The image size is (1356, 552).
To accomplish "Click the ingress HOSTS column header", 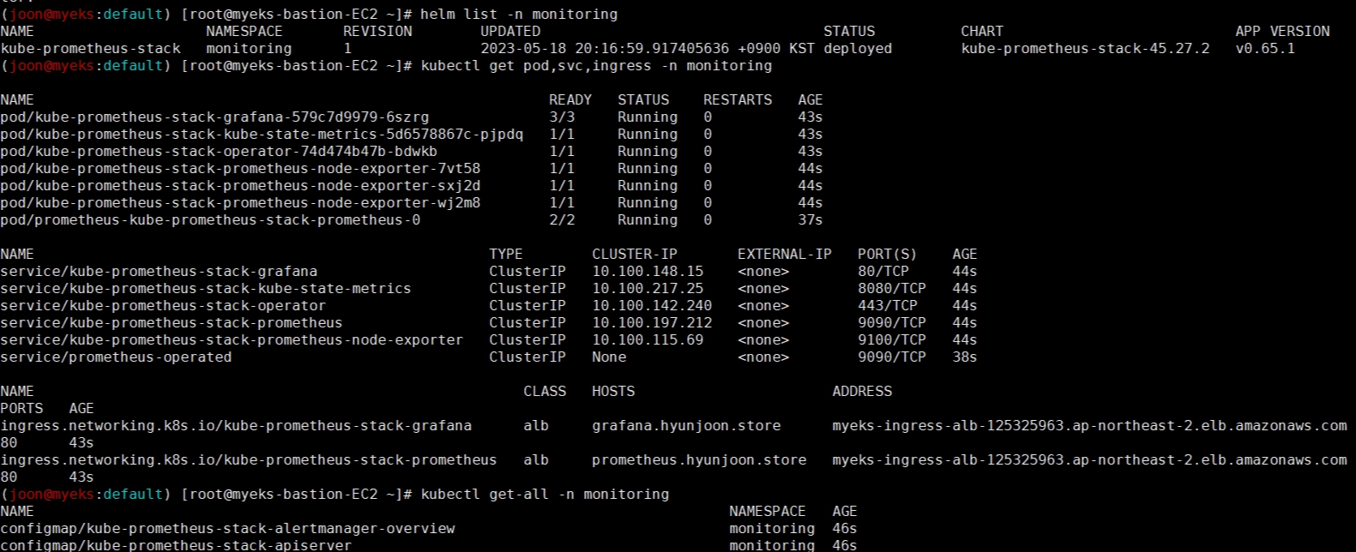I will point(613,391).
